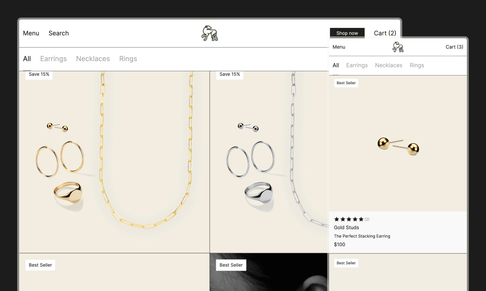Open the silver jewelry set product image
This screenshot has height=291, width=486.
click(269, 162)
